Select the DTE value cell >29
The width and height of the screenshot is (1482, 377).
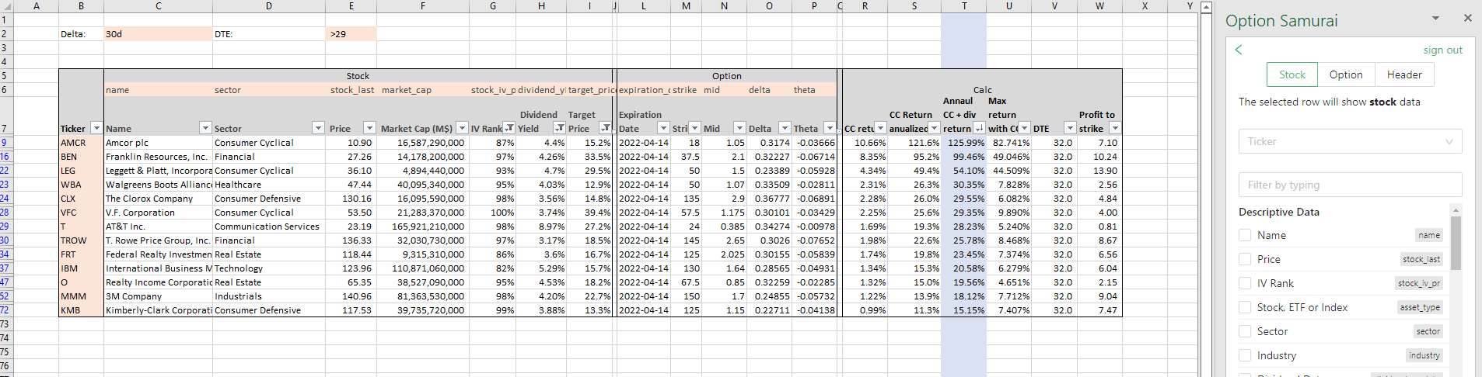coord(351,34)
